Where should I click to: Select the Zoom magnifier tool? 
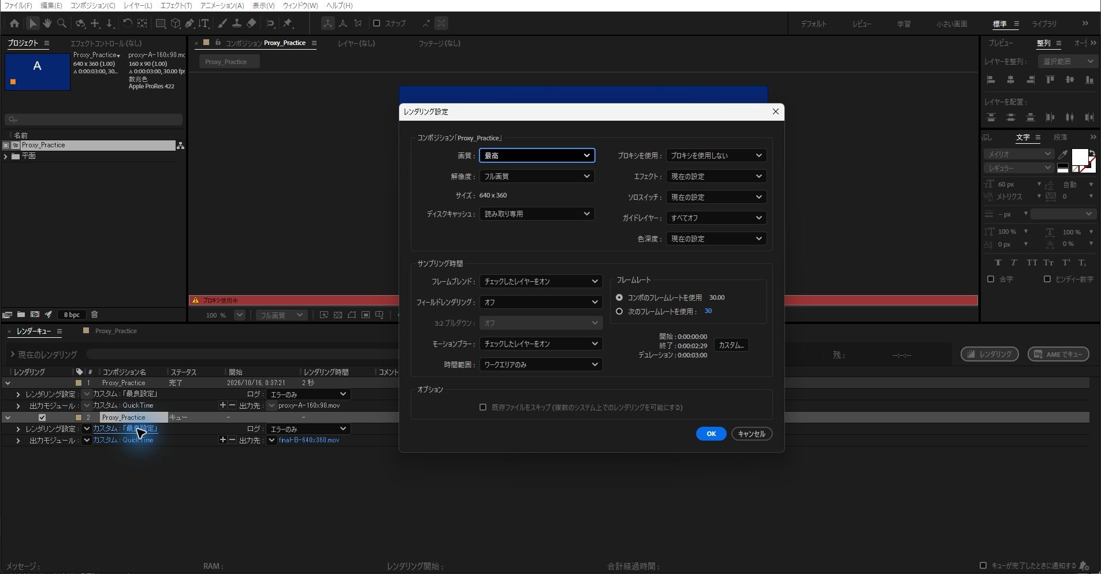pyautogui.click(x=62, y=24)
